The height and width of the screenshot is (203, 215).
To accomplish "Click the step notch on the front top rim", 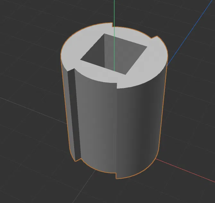I will (117, 86).
